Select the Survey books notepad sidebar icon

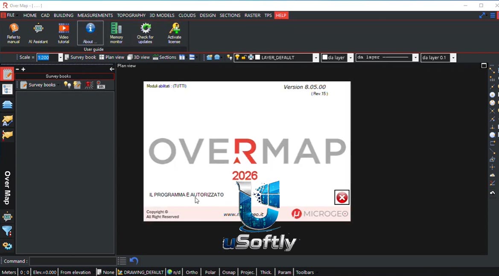tap(7, 74)
